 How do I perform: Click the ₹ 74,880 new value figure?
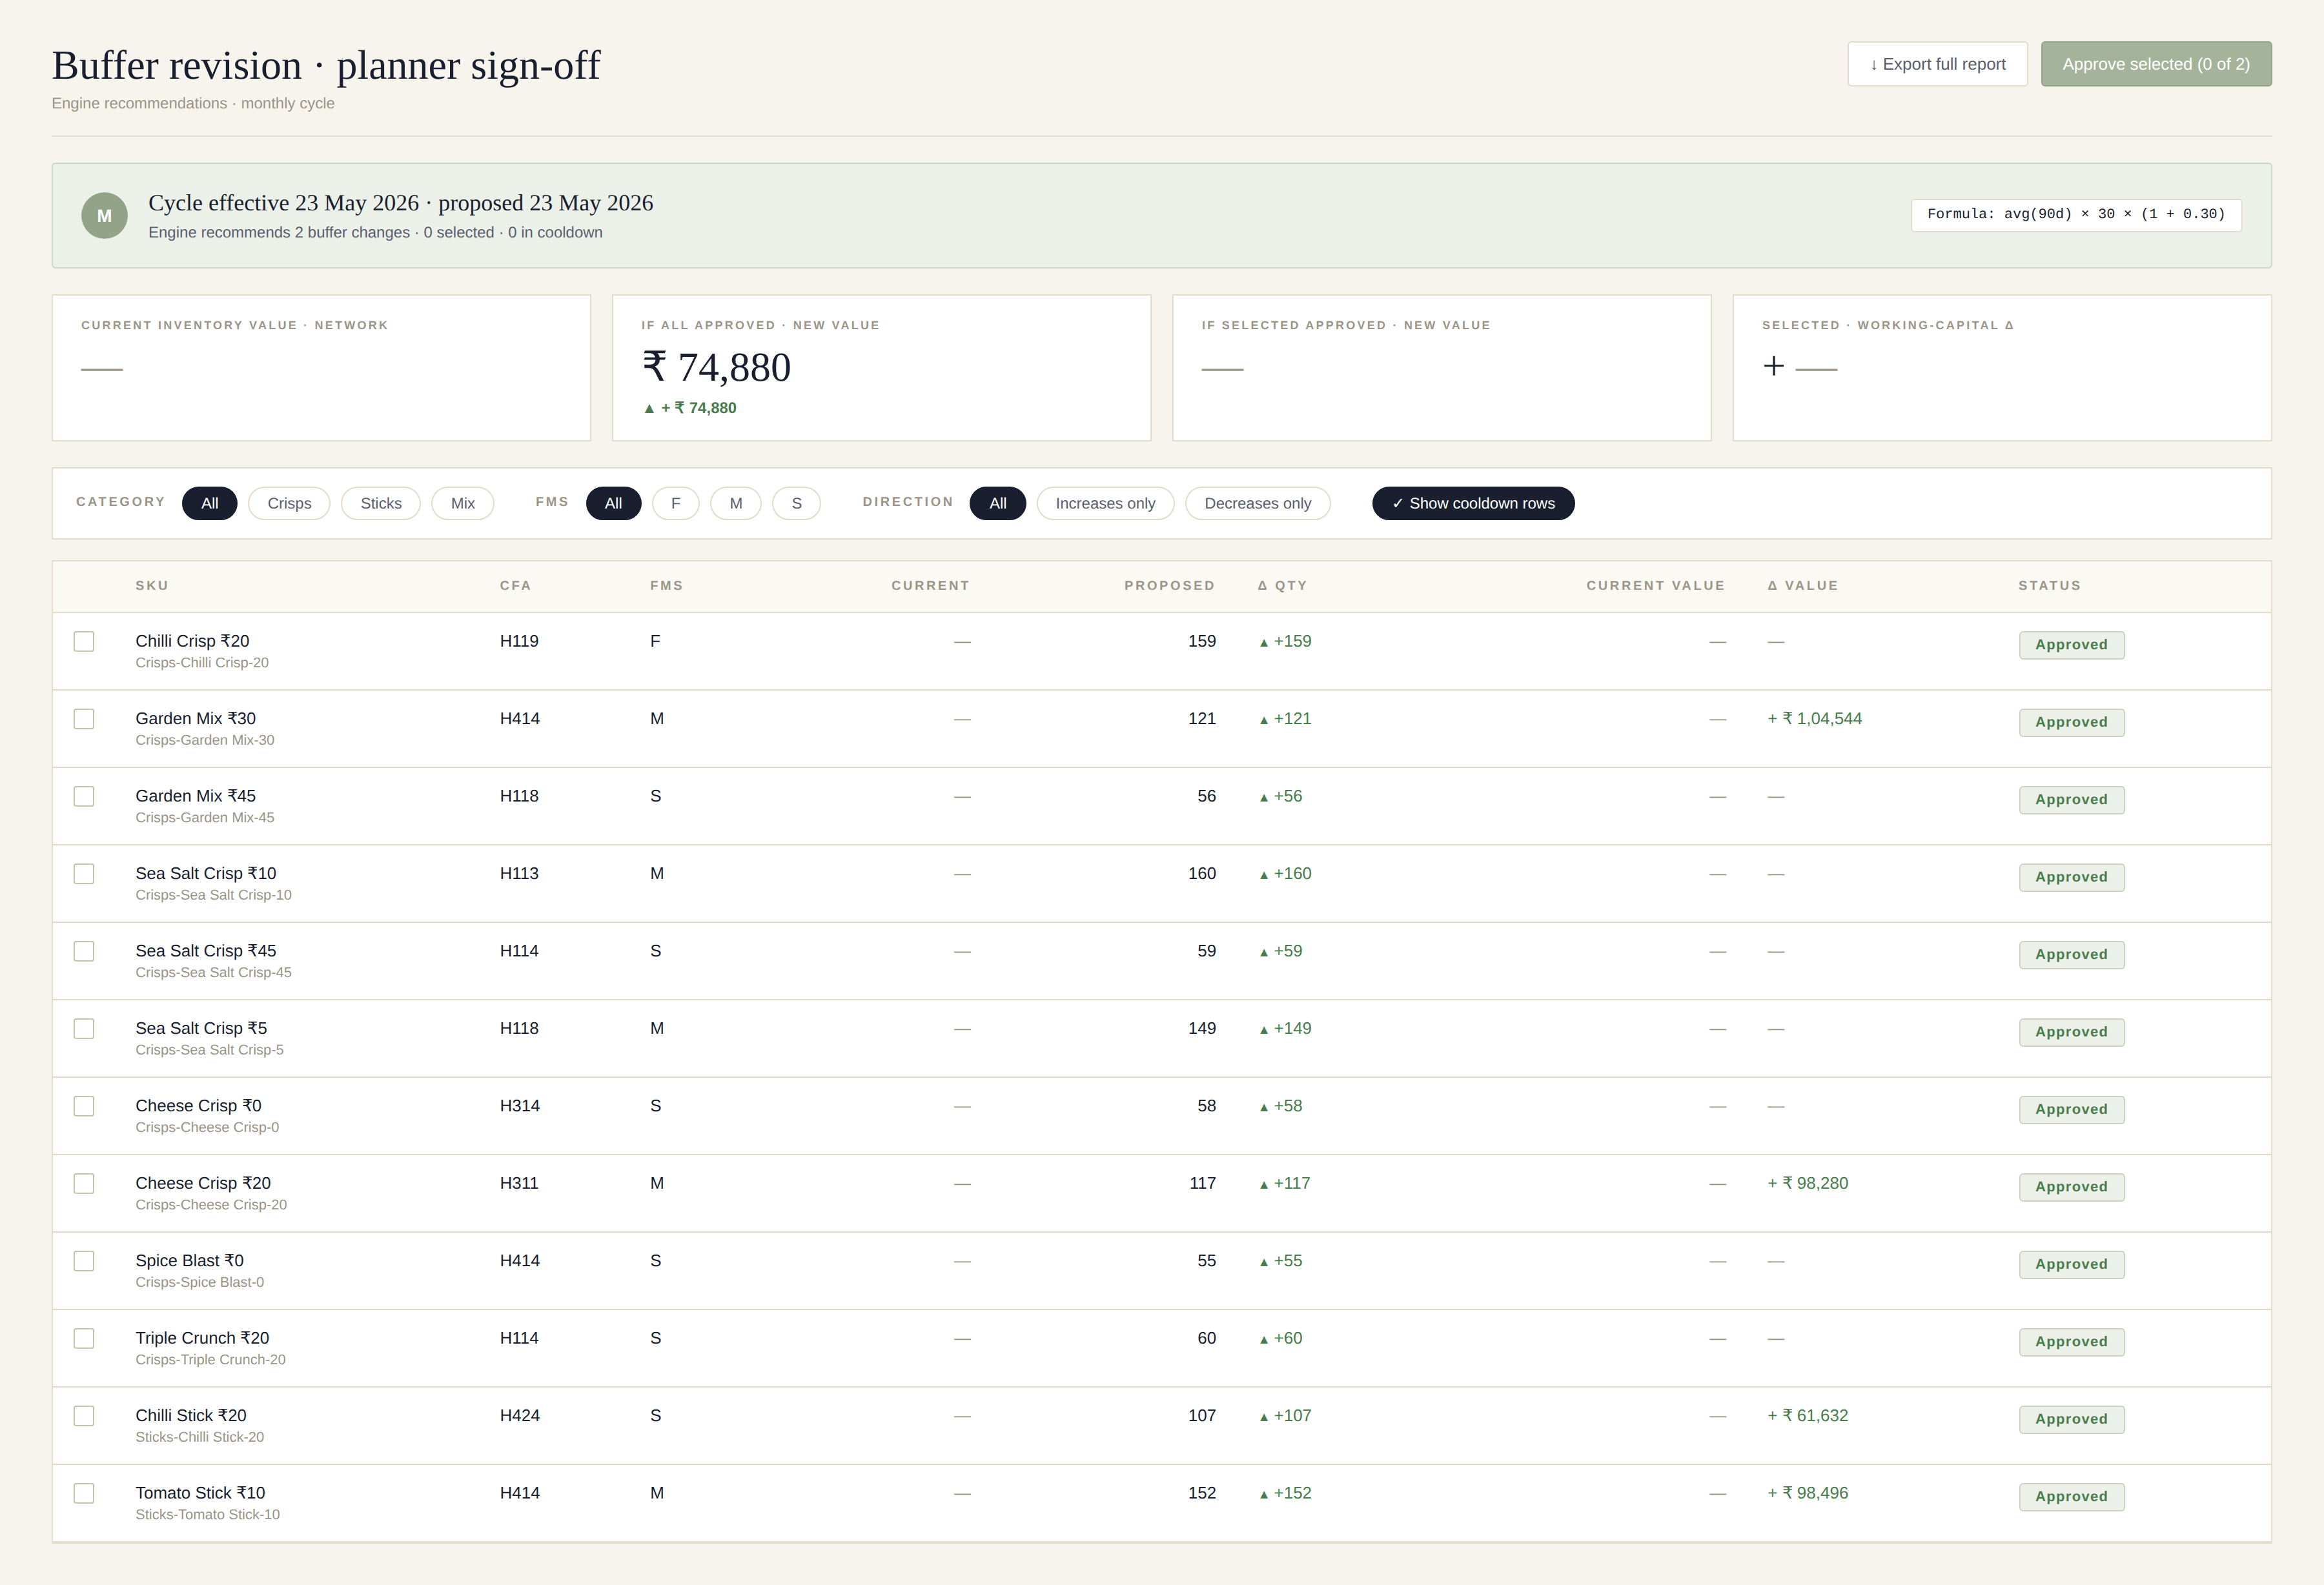pos(716,368)
